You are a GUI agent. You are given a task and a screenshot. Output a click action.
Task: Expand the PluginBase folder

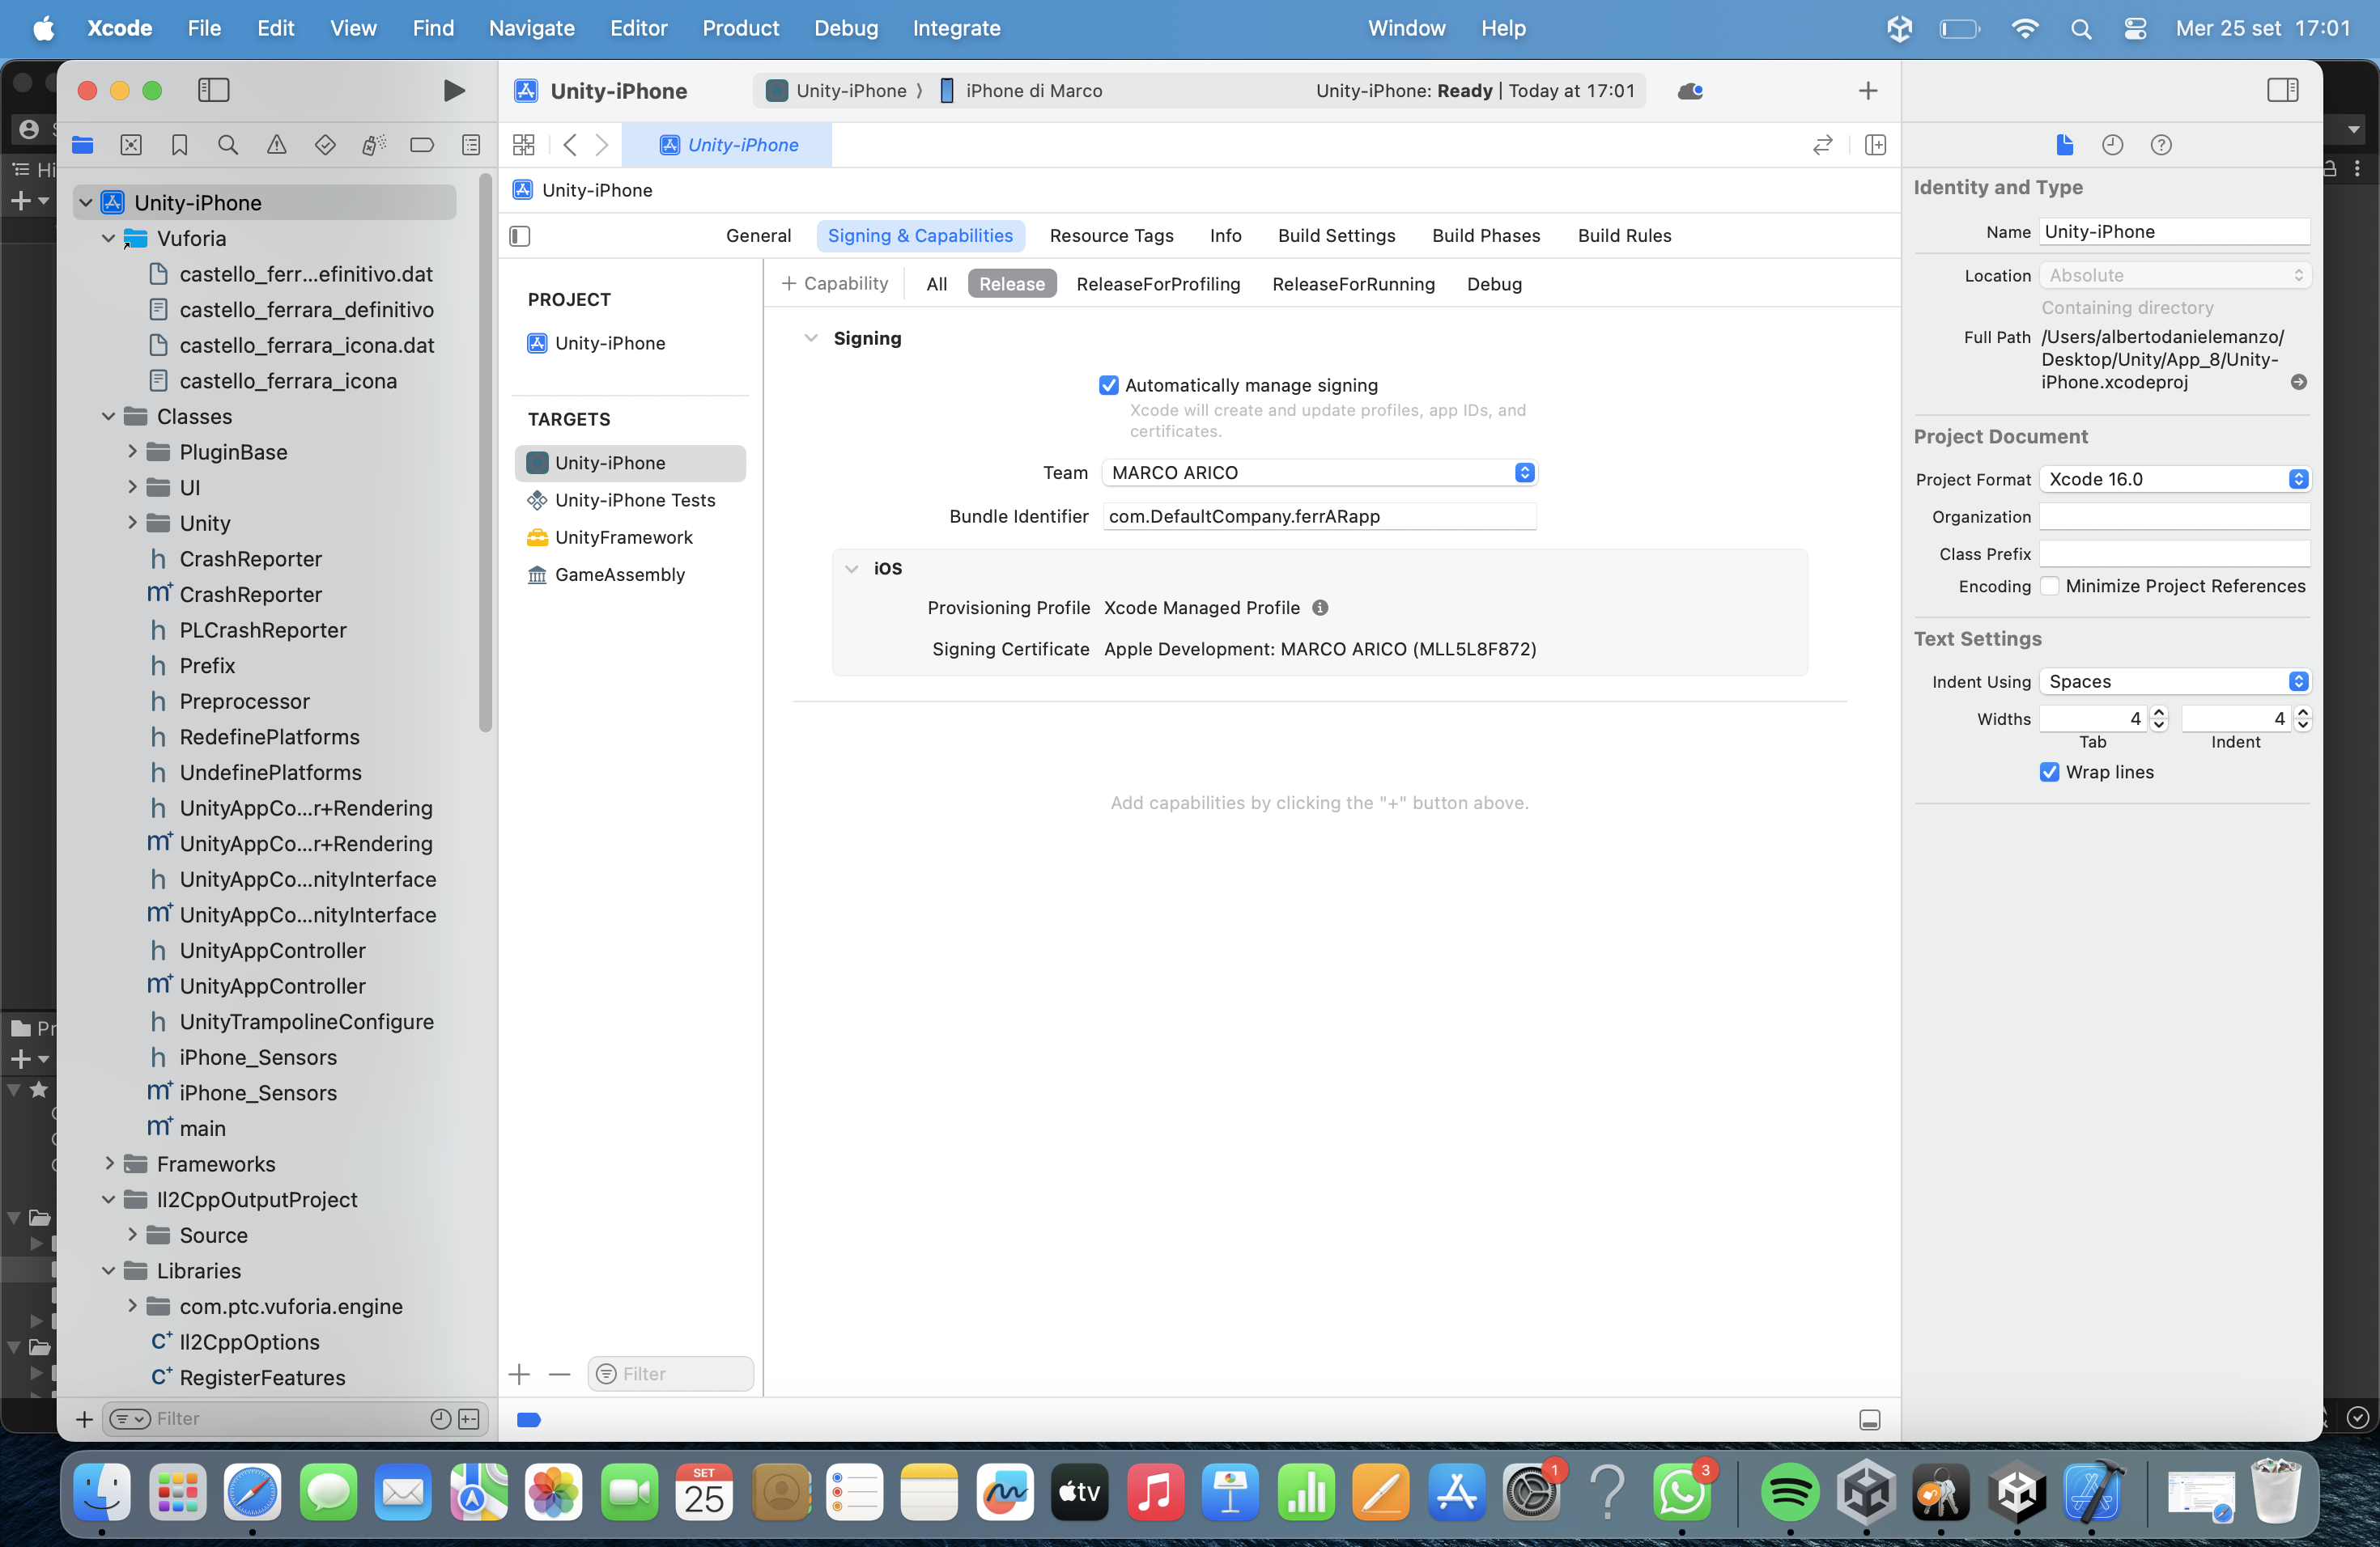[132, 451]
